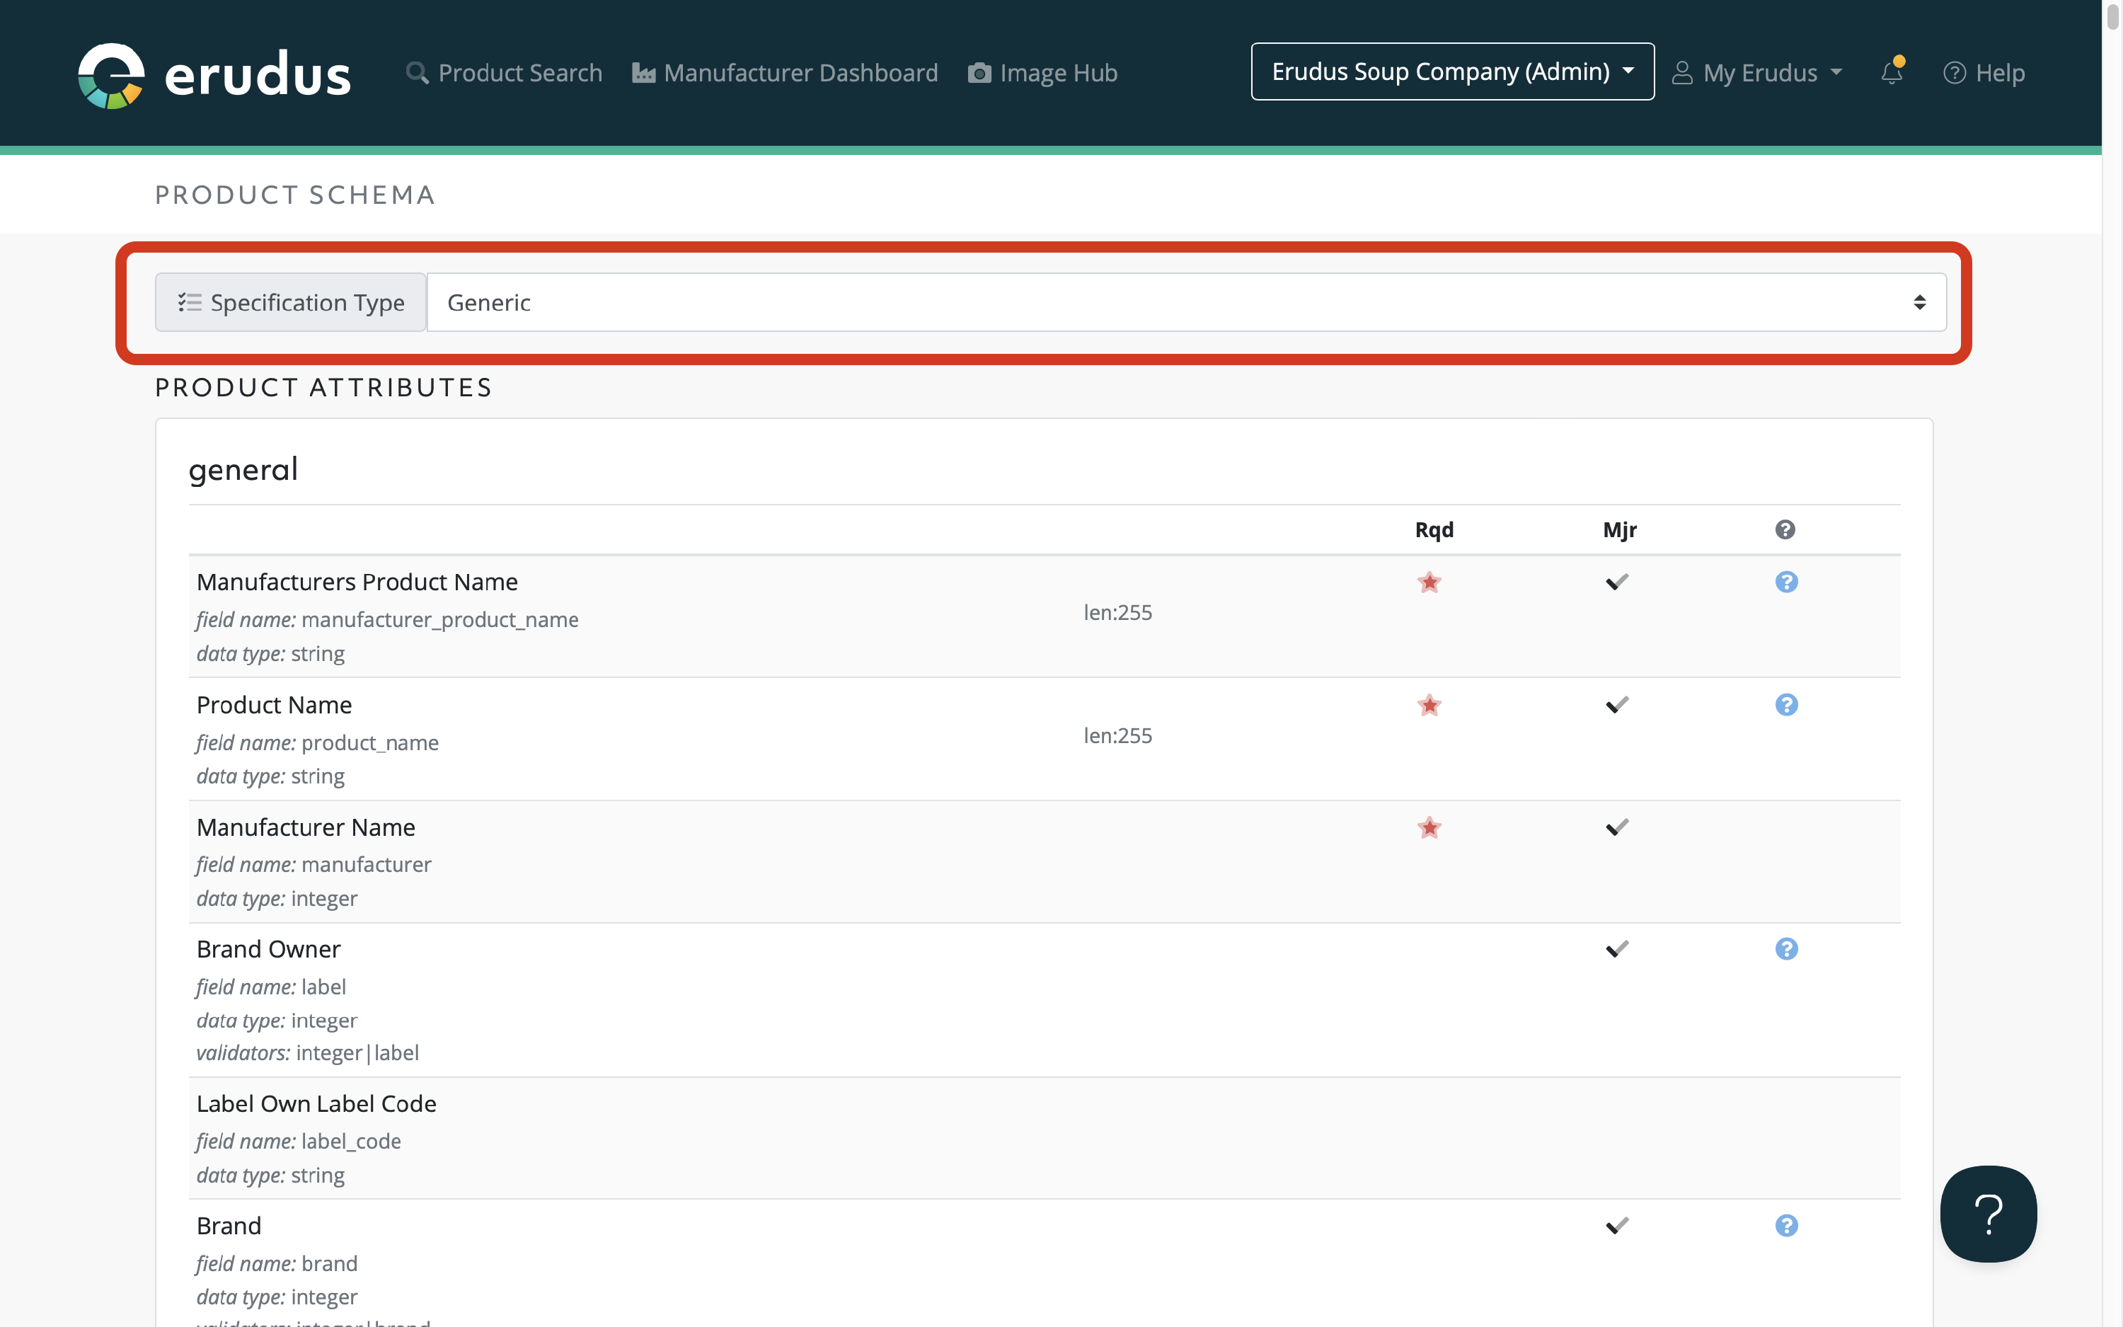Click the Erudus logo
This screenshot has width=2123, height=1327.
point(214,74)
